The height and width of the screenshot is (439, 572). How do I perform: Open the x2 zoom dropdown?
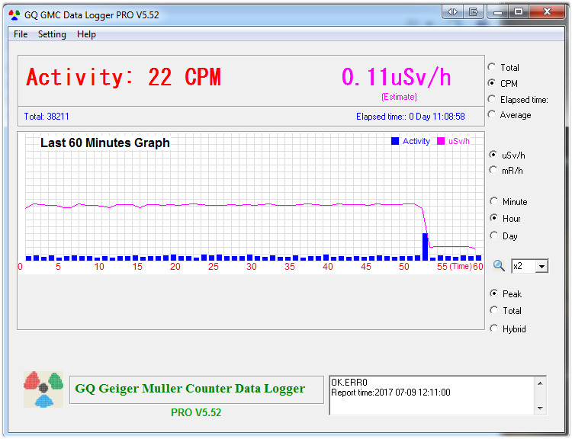tap(541, 267)
